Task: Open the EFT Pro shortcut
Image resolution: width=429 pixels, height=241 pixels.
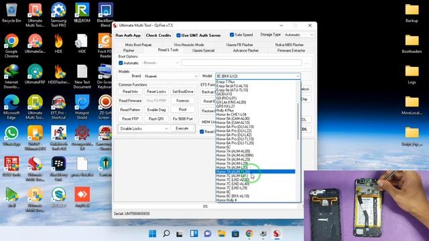Action: pyautogui.click(x=58, y=107)
